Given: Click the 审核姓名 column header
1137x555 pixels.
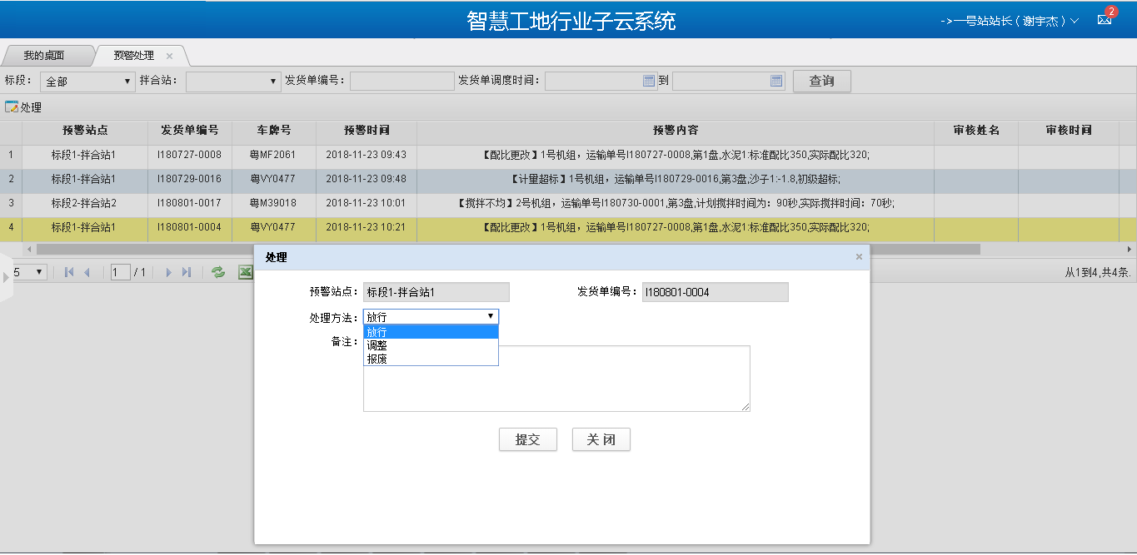Looking at the screenshot, I should (976, 131).
